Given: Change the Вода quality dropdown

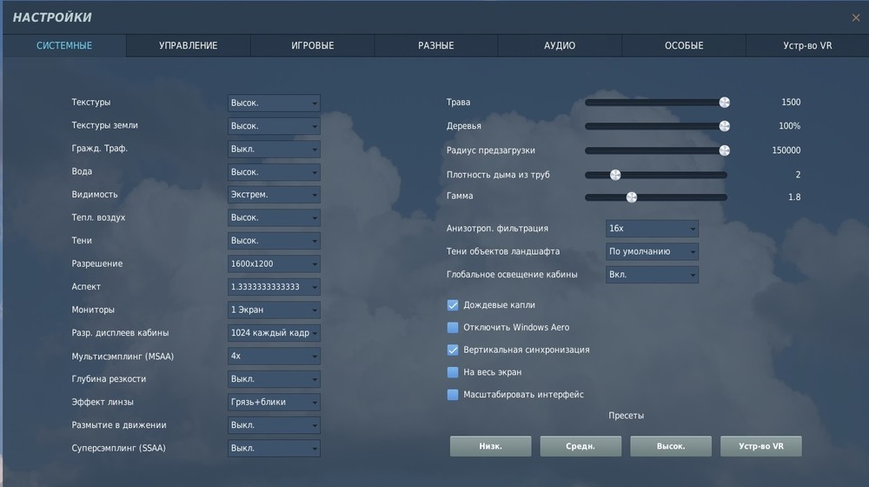Looking at the screenshot, I should click(274, 172).
